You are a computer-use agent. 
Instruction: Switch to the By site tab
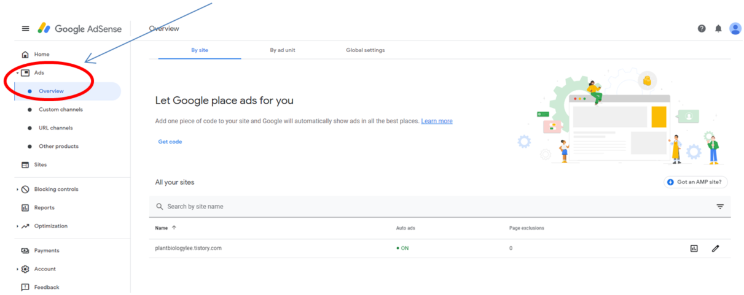[200, 50]
